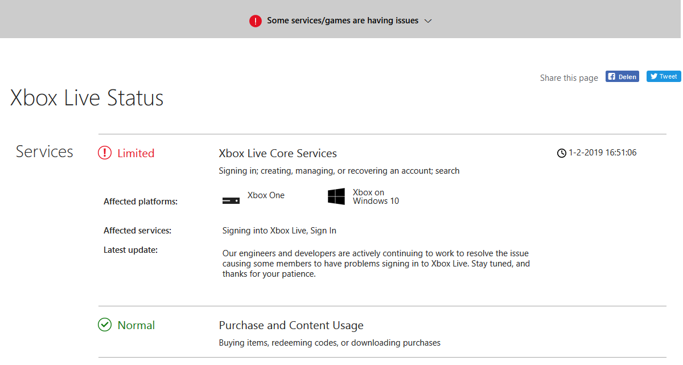
Task: Click the core services description line
Action: tap(339, 171)
